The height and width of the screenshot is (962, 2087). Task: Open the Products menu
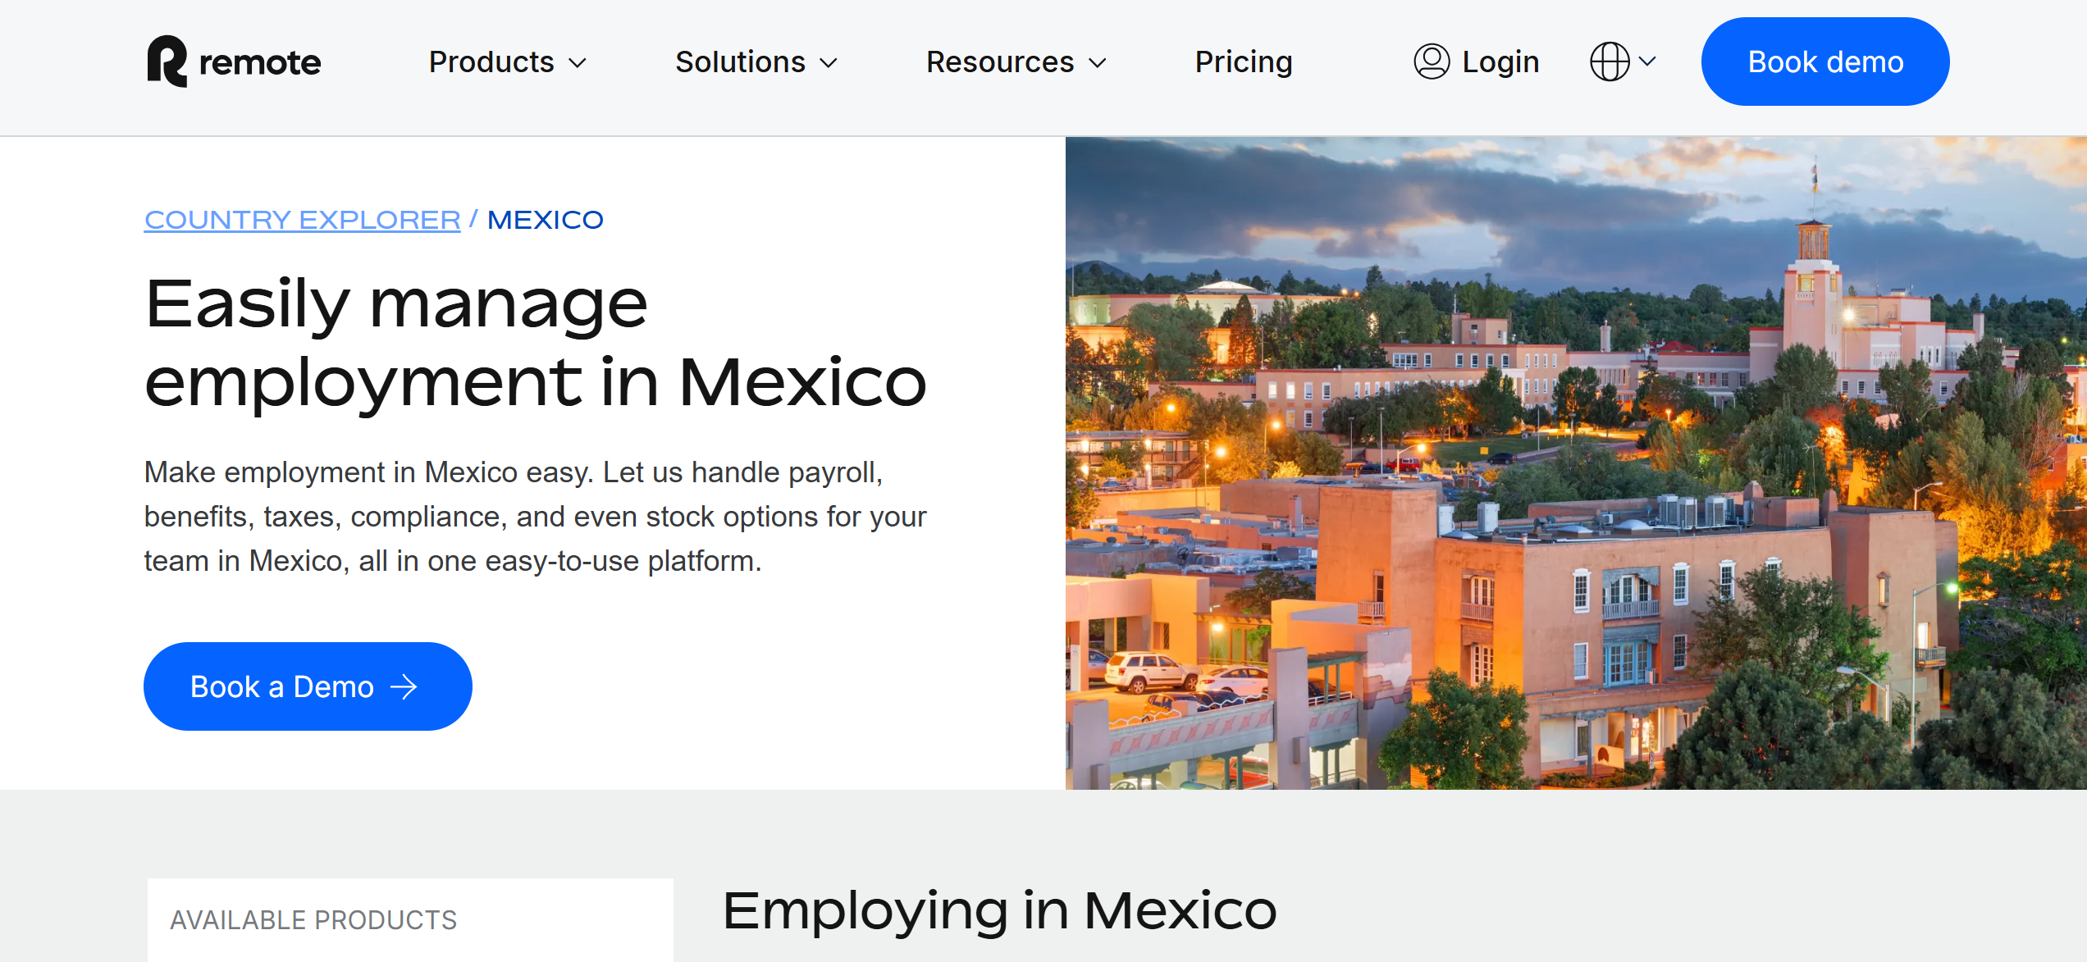[508, 62]
